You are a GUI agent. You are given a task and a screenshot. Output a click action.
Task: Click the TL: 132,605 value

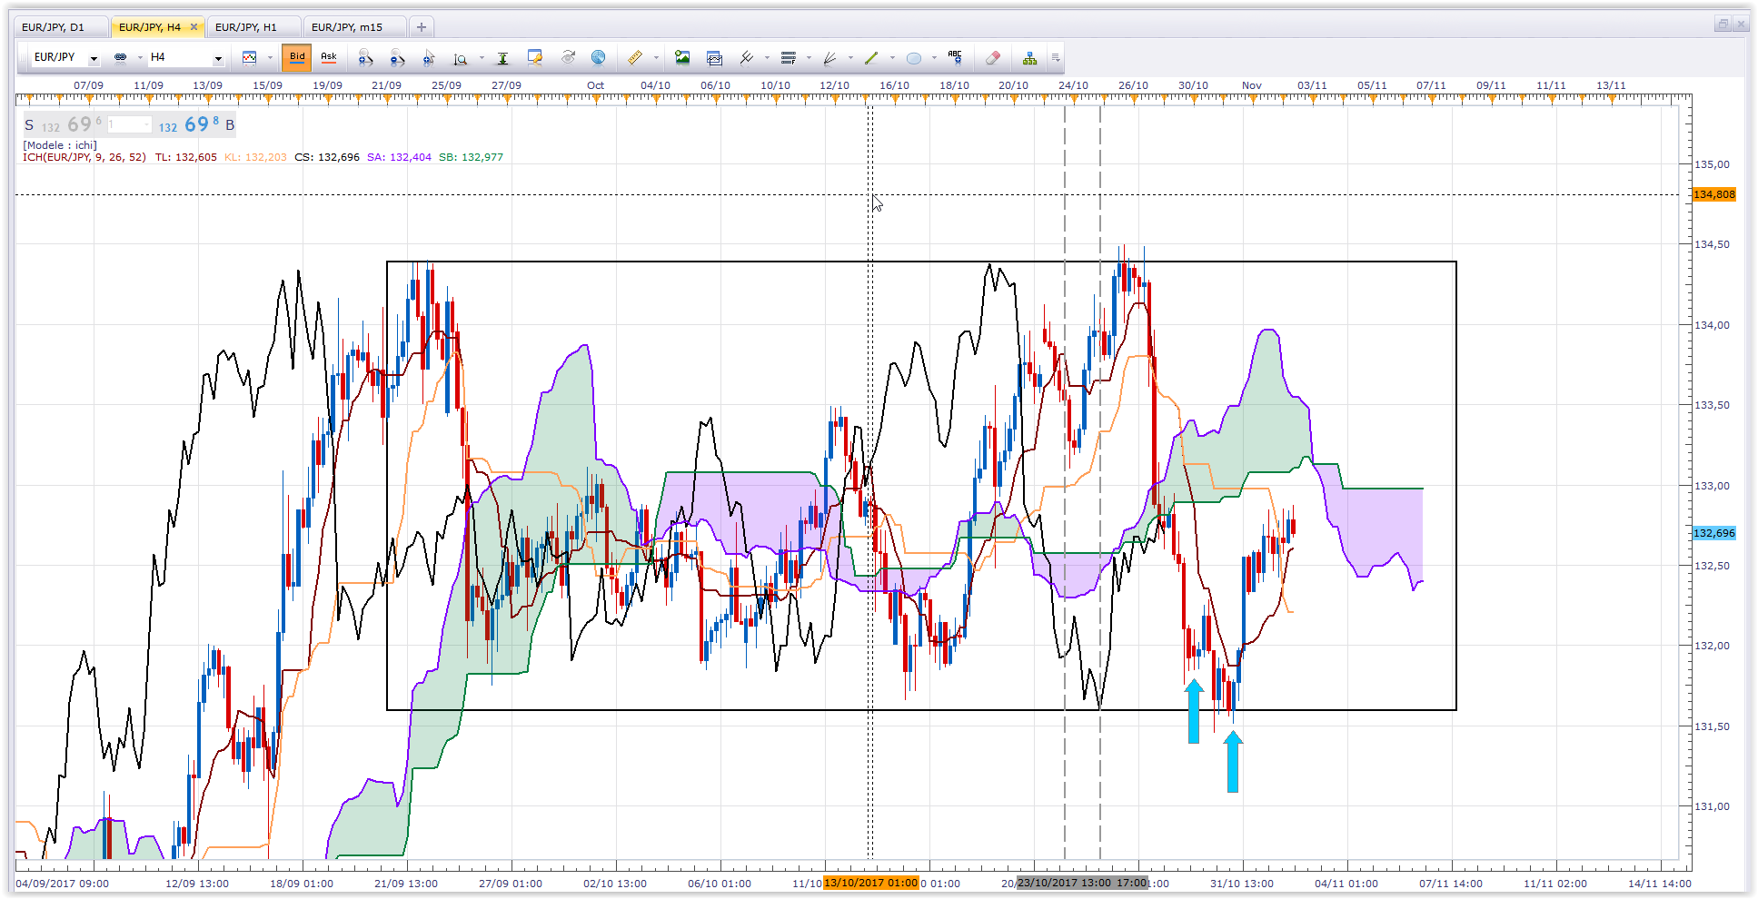186,157
